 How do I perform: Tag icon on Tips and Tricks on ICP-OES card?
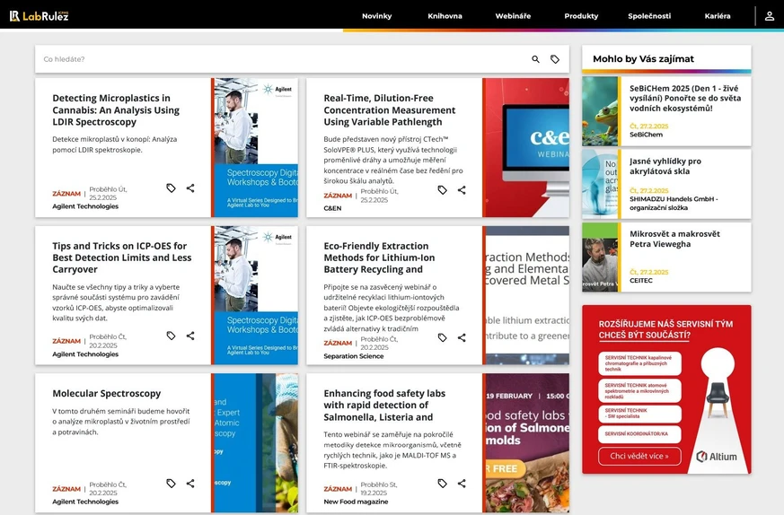click(x=171, y=336)
